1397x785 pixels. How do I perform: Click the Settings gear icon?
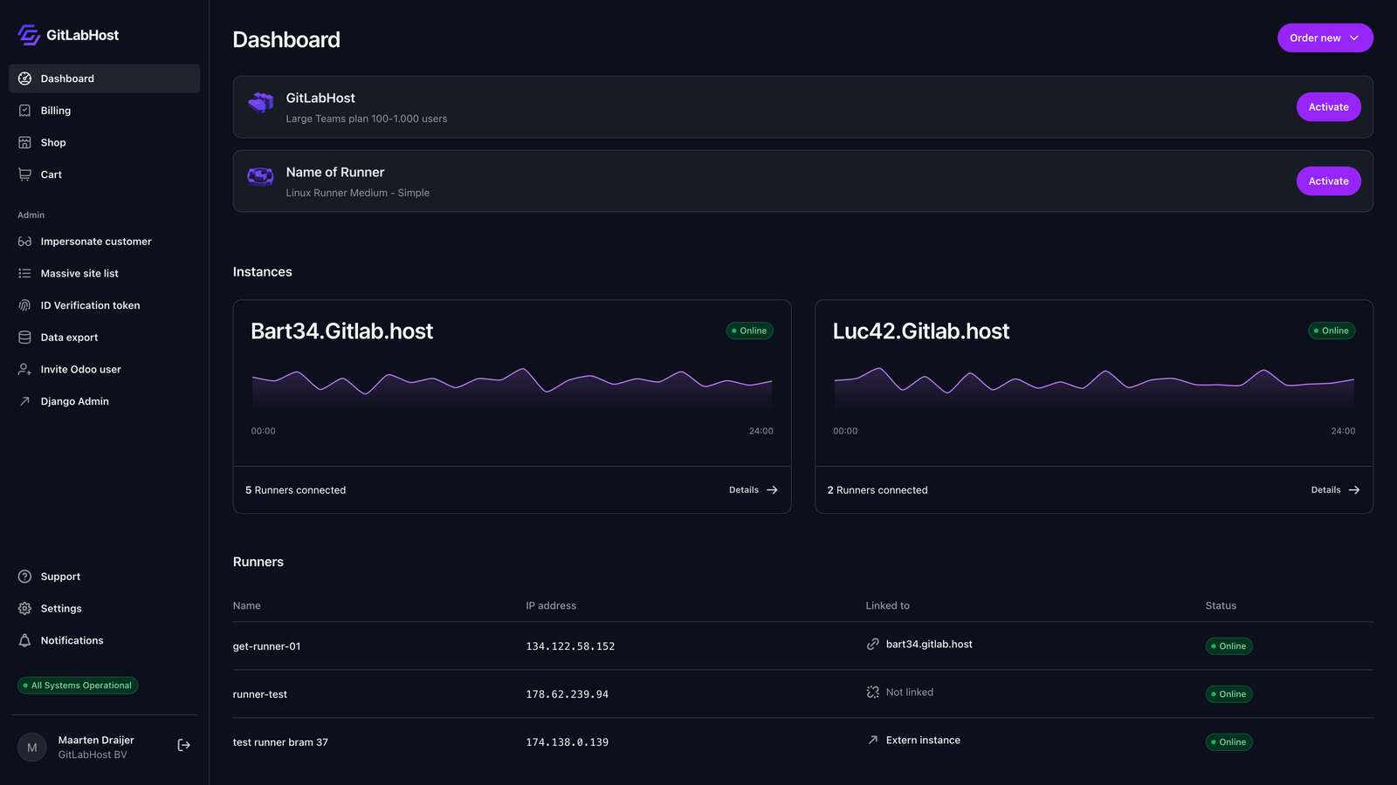[24, 609]
